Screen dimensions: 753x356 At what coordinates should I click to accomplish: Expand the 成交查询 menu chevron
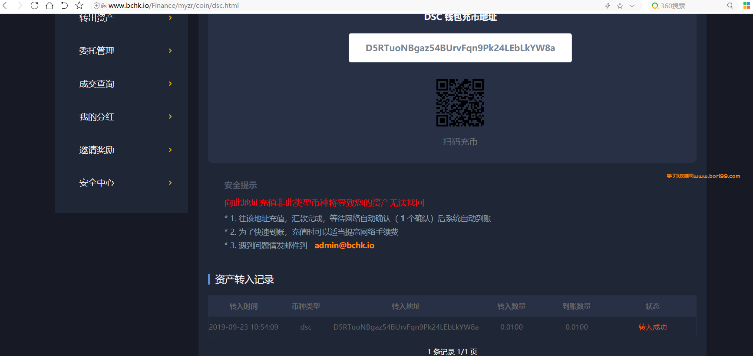pyautogui.click(x=170, y=84)
